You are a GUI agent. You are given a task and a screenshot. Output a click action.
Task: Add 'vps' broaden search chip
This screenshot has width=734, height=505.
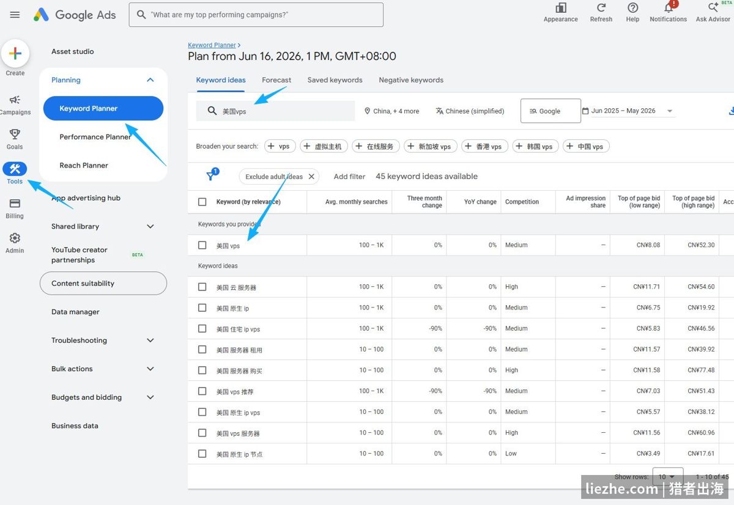280,146
